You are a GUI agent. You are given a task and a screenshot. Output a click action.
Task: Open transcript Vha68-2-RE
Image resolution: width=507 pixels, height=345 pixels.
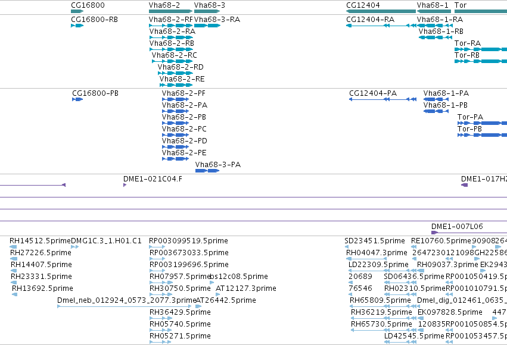(x=182, y=79)
